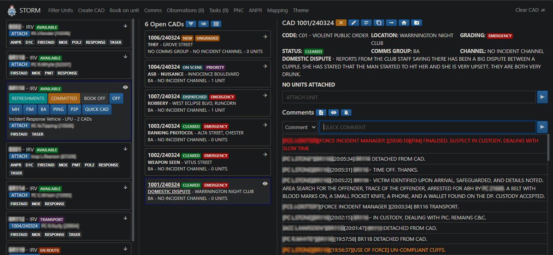
Task: Expand the first IRV unit card down arrow
Action: click(x=126, y=26)
